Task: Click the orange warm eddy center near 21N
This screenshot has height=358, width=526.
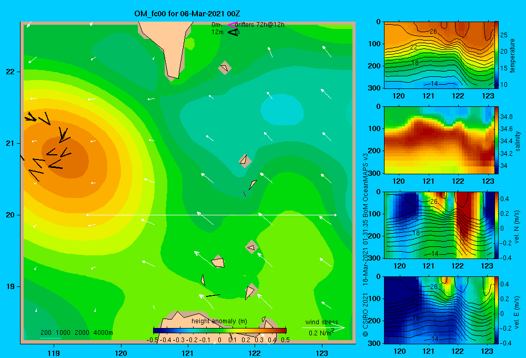Action: (x=65, y=158)
